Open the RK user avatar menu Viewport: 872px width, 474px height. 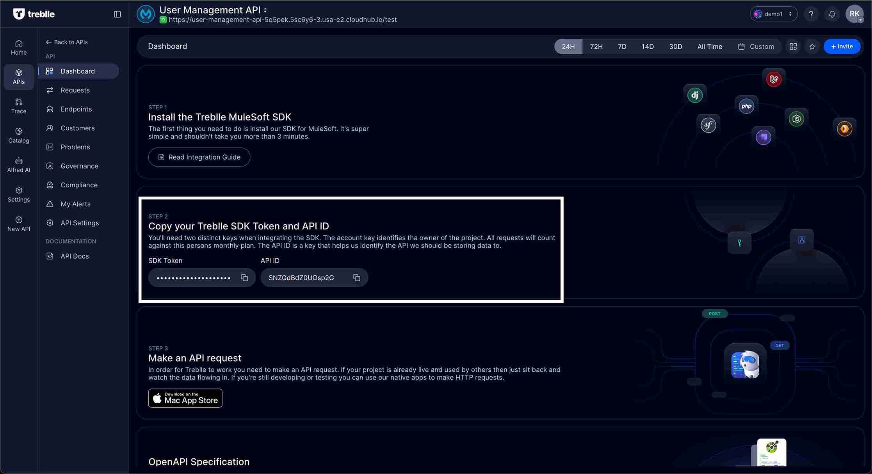click(x=854, y=14)
